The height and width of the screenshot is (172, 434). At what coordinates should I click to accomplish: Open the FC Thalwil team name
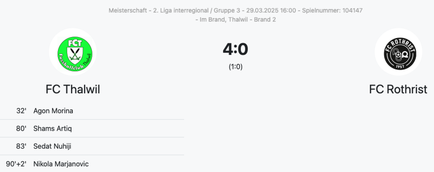(73, 89)
